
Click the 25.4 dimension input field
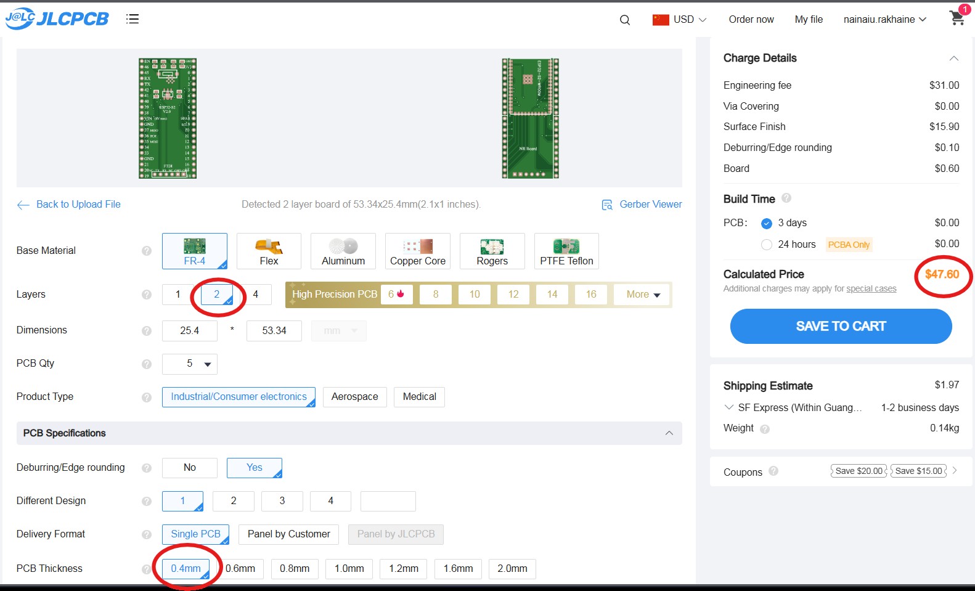[190, 331]
